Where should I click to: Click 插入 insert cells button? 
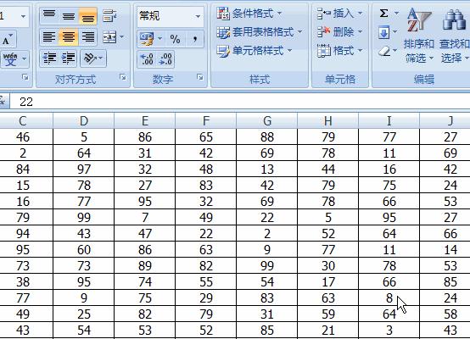point(339,14)
